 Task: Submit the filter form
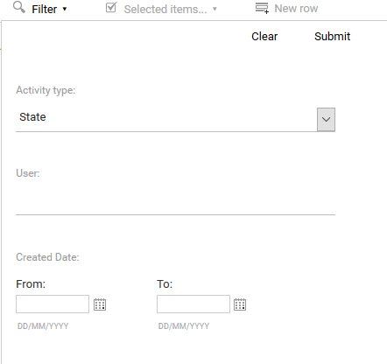(x=332, y=37)
